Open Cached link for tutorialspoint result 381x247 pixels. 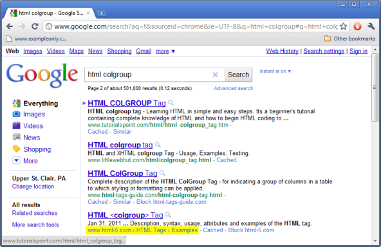pos(98,132)
